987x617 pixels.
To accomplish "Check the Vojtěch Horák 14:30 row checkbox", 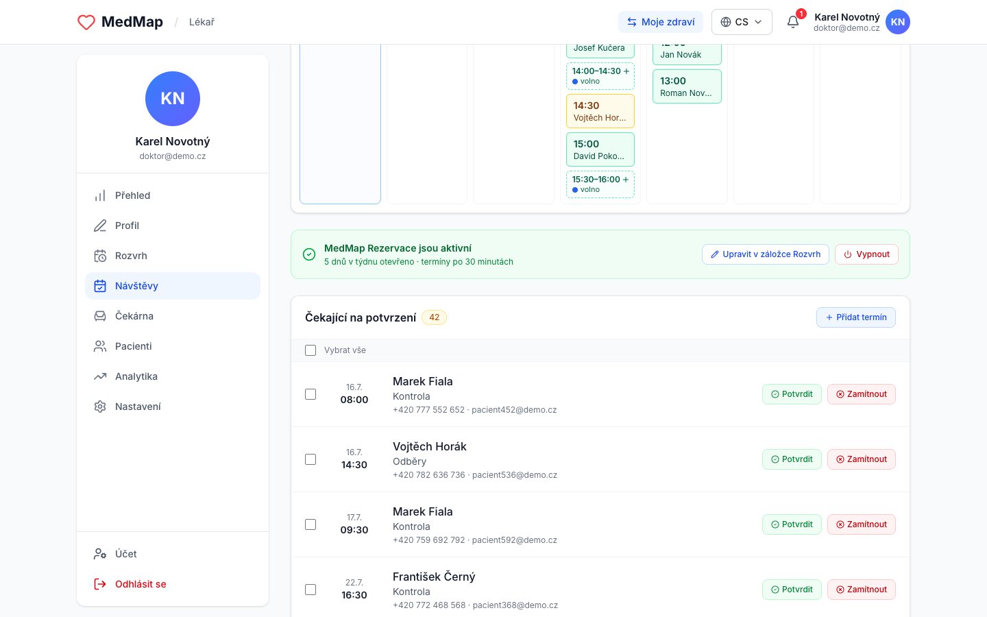I will [x=310, y=459].
